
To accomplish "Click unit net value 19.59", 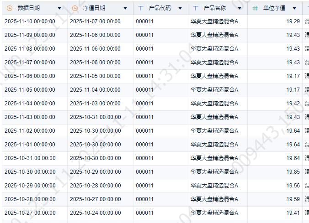I will pyautogui.click(x=293, y=199).
